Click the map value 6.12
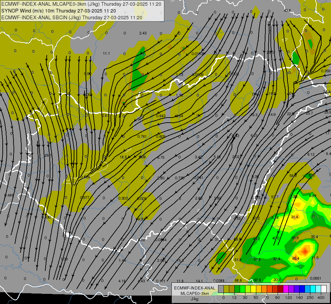 [311, 154]
